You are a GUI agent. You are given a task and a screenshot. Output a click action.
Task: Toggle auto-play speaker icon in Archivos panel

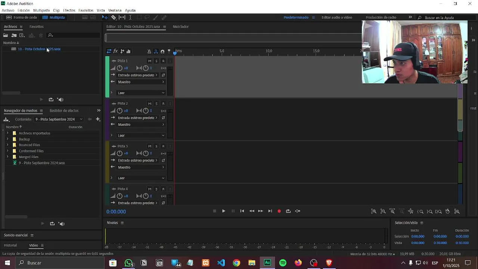pos(60,99)
